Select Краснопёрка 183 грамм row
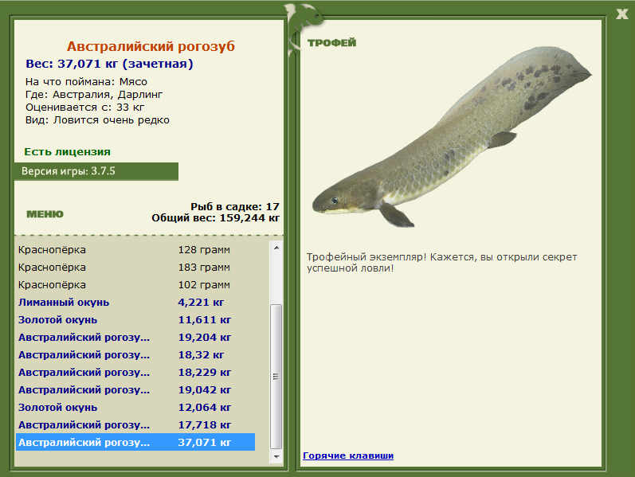 click(135, 268)
